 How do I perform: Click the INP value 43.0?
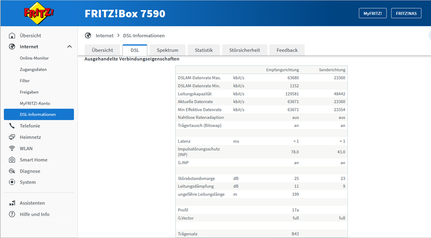click(341, 152)
